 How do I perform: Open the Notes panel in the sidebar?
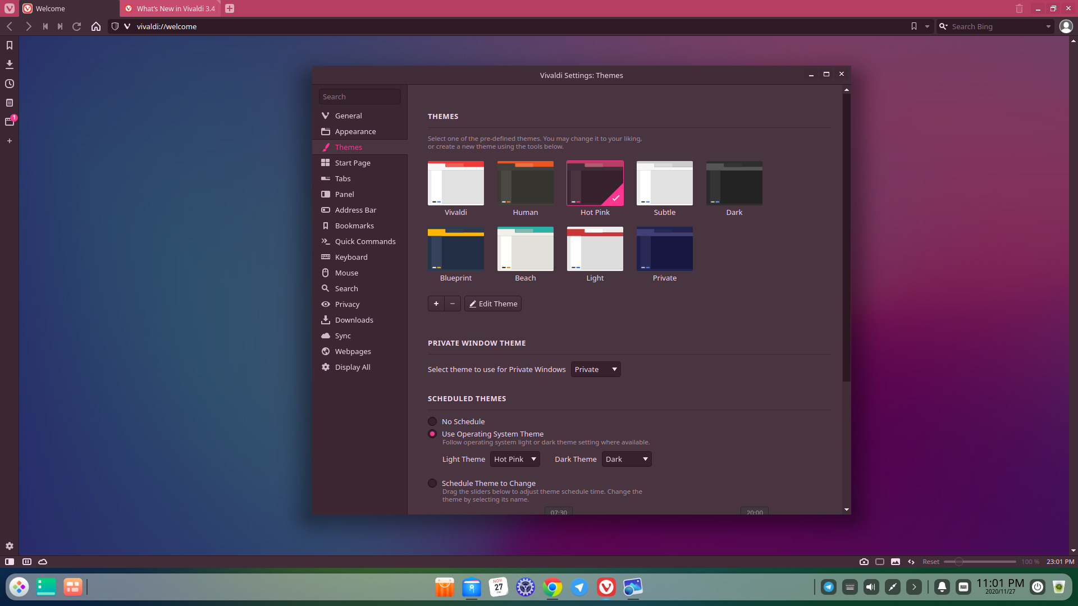[x=9, y=103]
